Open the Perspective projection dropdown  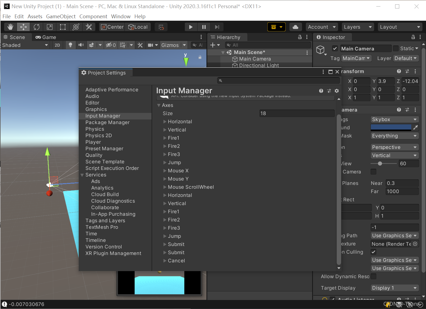coord(395,147)
